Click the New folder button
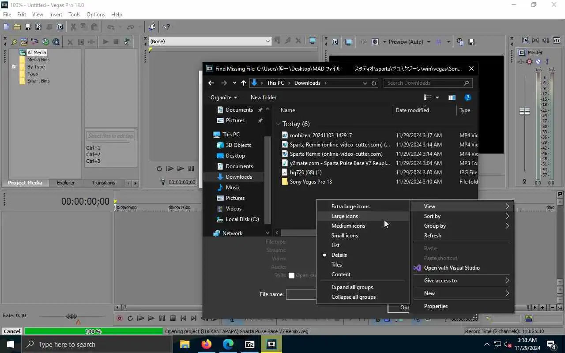 [x=264, y=98]
